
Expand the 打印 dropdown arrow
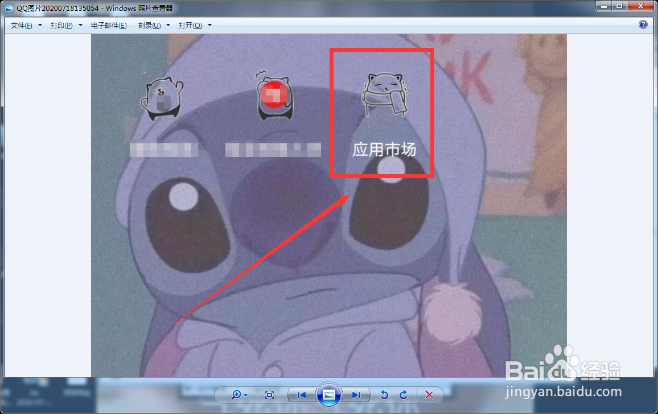click(81, 26)
